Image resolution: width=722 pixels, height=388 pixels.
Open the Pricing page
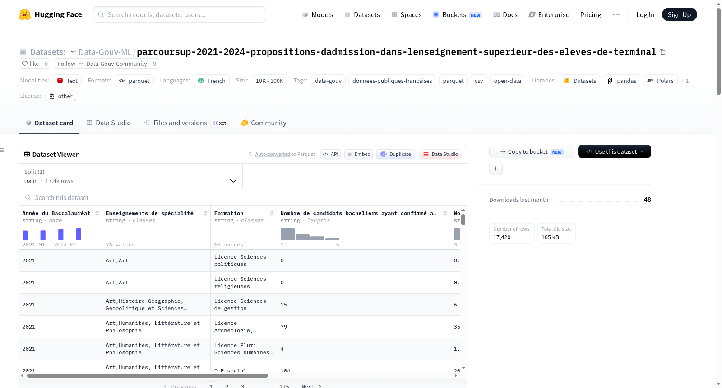click(591, 14)
